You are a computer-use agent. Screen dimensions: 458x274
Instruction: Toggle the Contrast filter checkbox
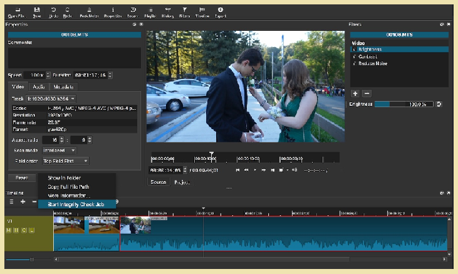pyautogui.click(x=354, y=56)
